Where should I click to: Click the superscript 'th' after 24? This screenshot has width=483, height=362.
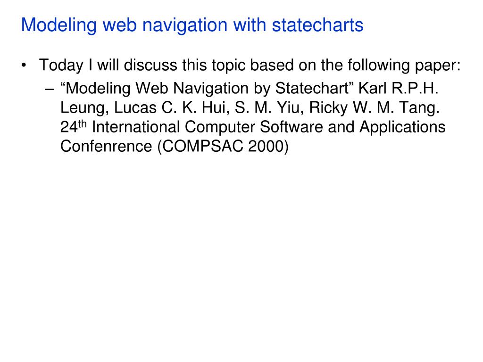pyautogui.click(x=82, y=124)
